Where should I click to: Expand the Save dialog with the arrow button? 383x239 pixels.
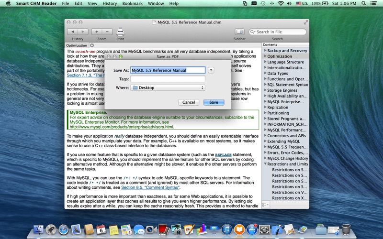pyautogui.click(x=211, y=70)
